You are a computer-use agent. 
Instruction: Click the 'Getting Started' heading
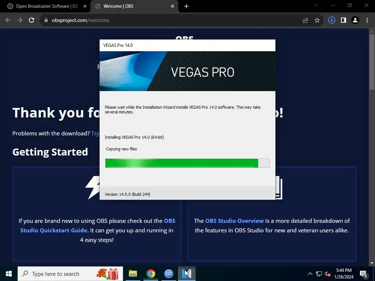click(x=50, y=152)
